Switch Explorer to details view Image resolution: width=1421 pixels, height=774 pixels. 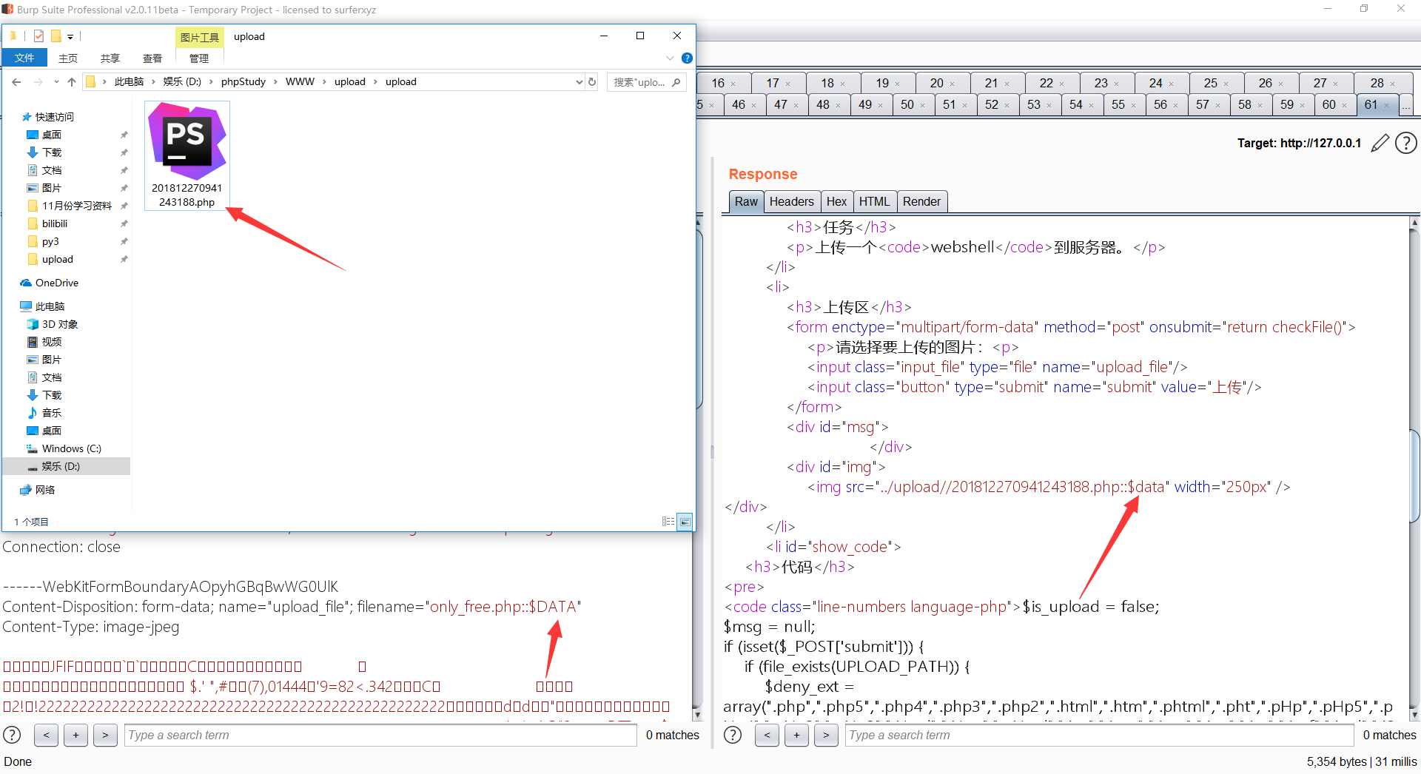(x=668, y=522)
